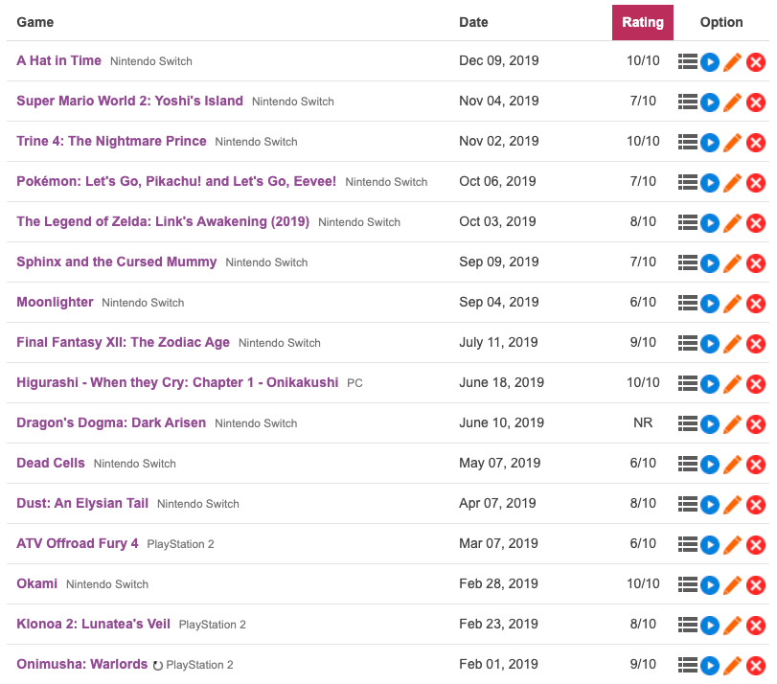This screenshot has height=684, width=777.
Task: Edit the Moonlighter entry with pencil icon
Action: pyautogui.click(x=732, y=304)
